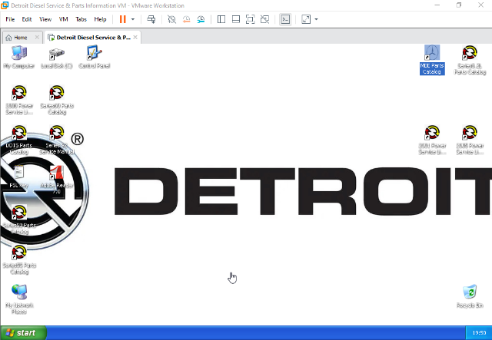The image size is (492, 340).
Task: Open the power options arrow beside Pause
Action: pyautogui.click(x=133, y=19)
